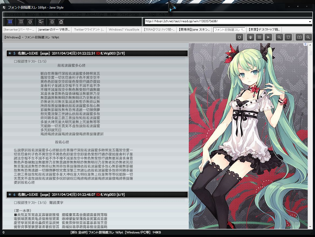This screenshot has width=315, height=237.
Task: Click the bullet icon on post 5 header
Action: tap(9, 53)
